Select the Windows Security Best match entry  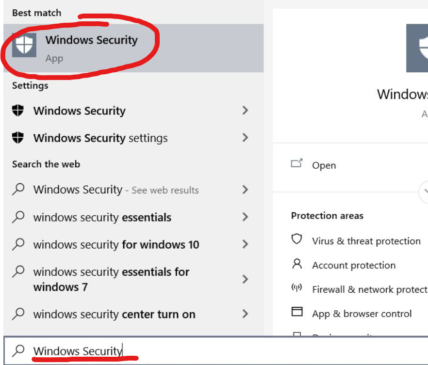click(92, 40)
